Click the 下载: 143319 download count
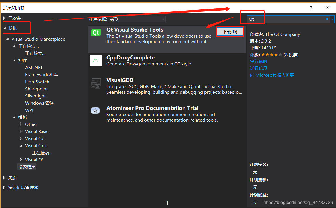Image resolution: width=336 pixels, height=208 pixels. (263, 48)
